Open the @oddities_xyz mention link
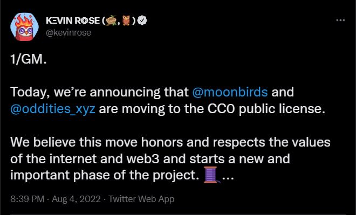The height and width of the screenshot is (215, 356). (53, 109)
